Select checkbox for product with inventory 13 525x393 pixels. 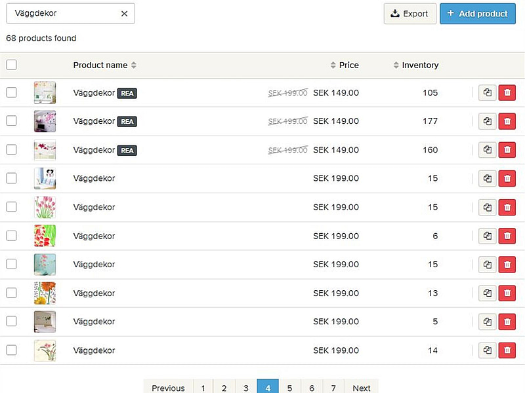pos(11,293)
